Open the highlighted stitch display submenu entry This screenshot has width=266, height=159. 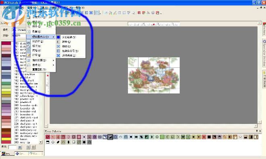41,37
